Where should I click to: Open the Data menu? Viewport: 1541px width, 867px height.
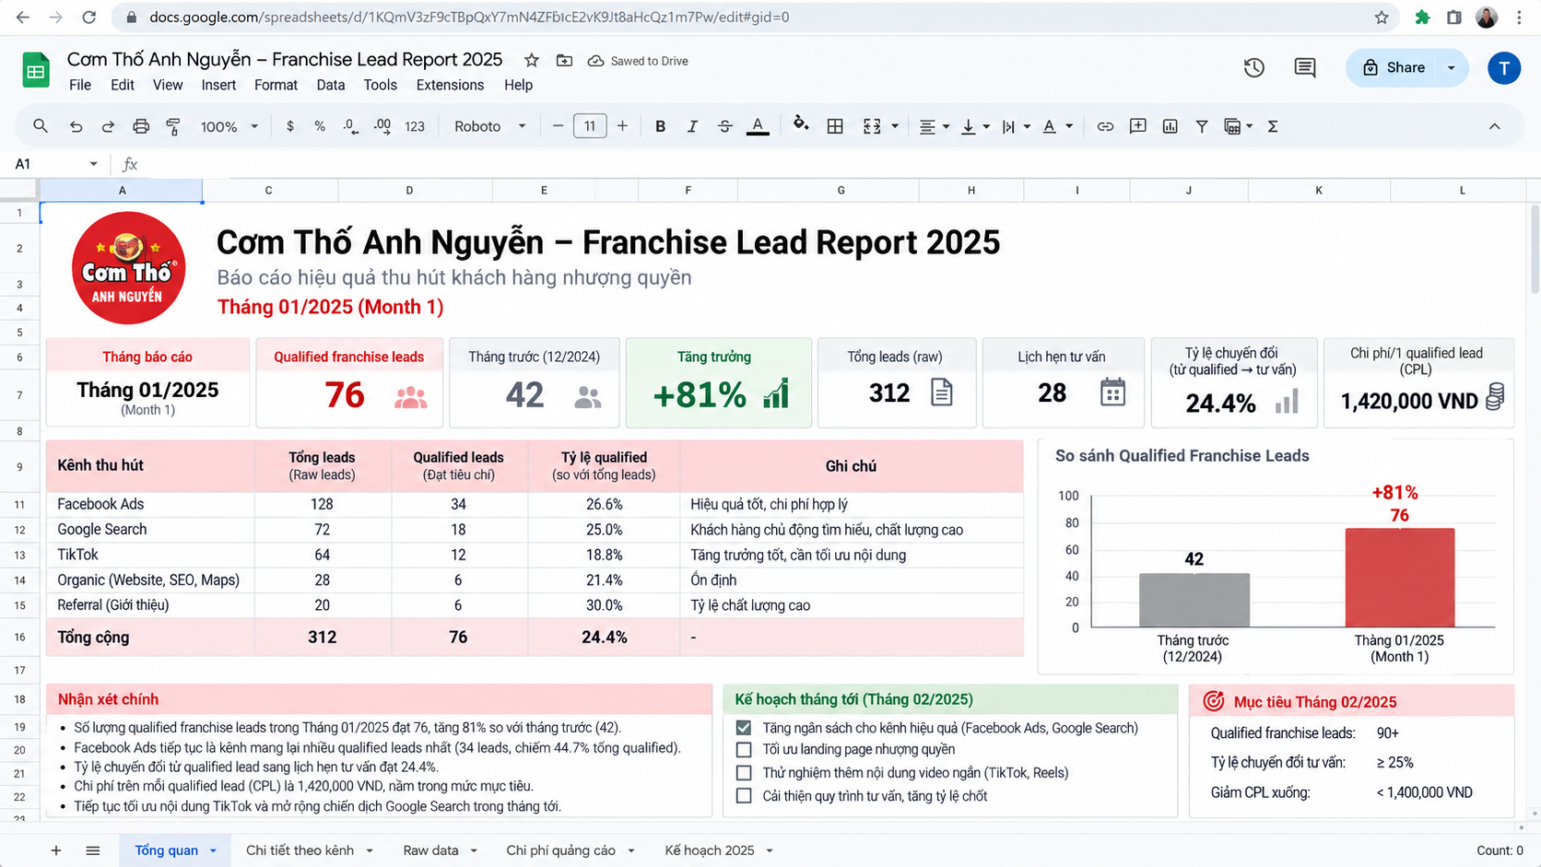pyautogui.click(x=330, y=85)
